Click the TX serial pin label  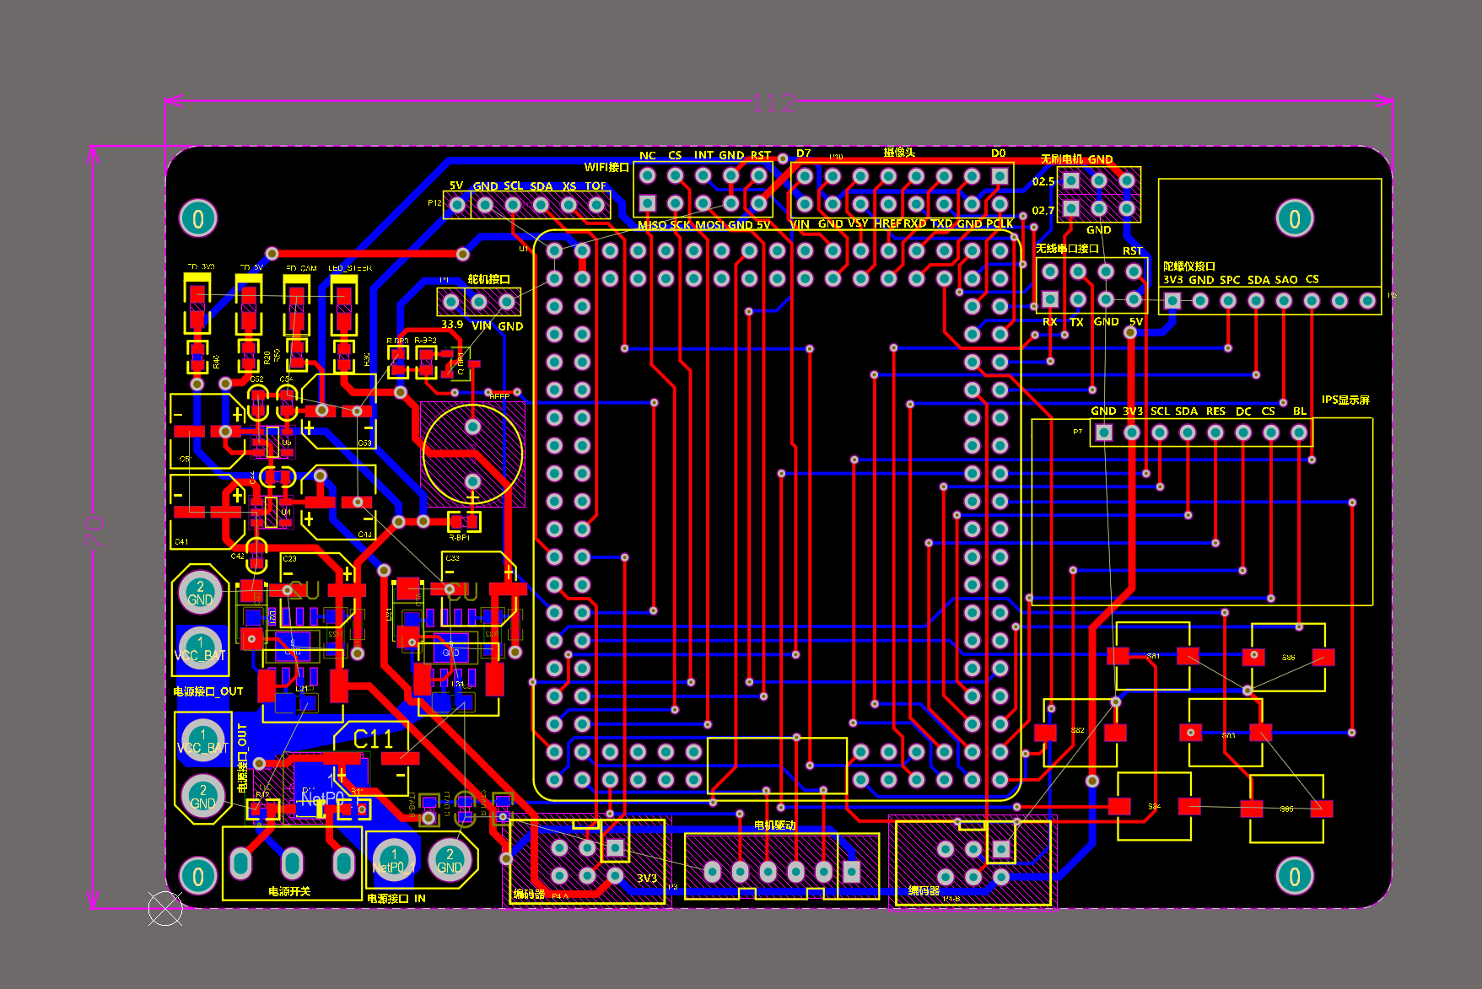pos(1076,322)
